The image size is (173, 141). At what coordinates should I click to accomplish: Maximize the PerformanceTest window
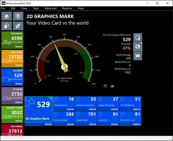pyautogui.click(x=157, y=3)
